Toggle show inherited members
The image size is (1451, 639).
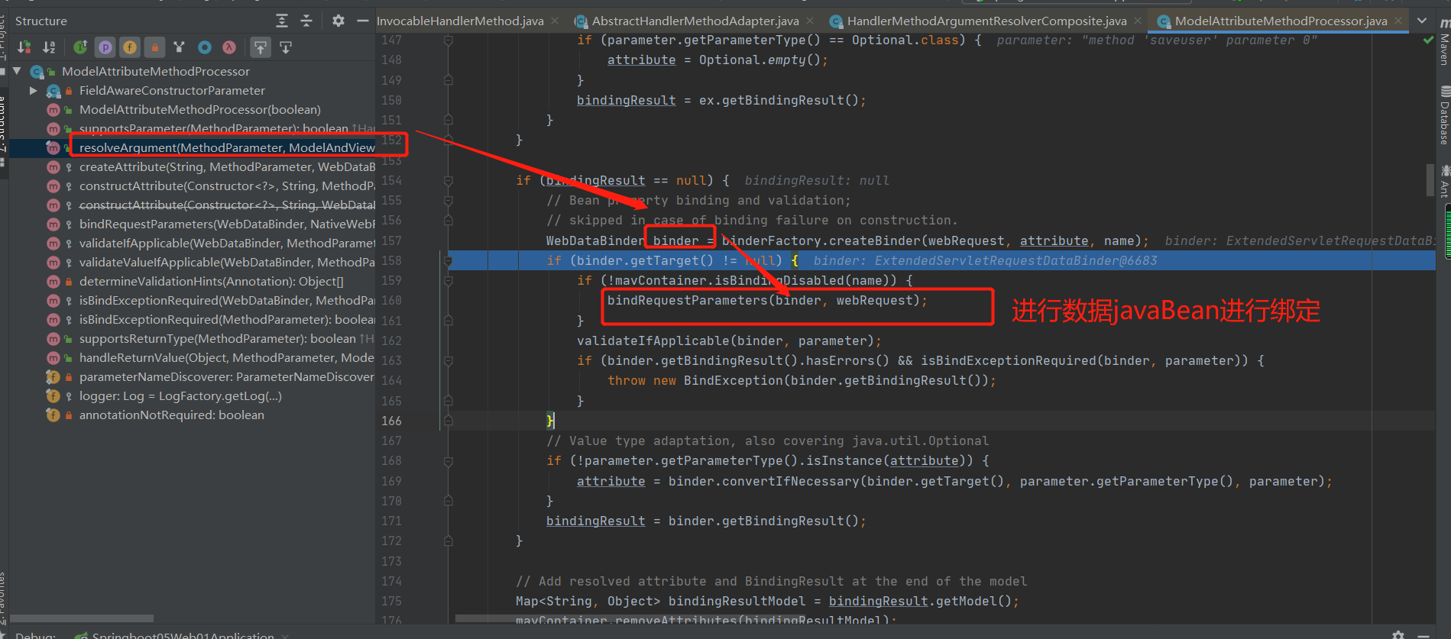pos(80,47)
